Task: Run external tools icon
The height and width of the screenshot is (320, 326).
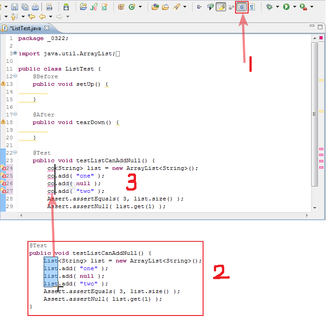Action: [303, 7]
